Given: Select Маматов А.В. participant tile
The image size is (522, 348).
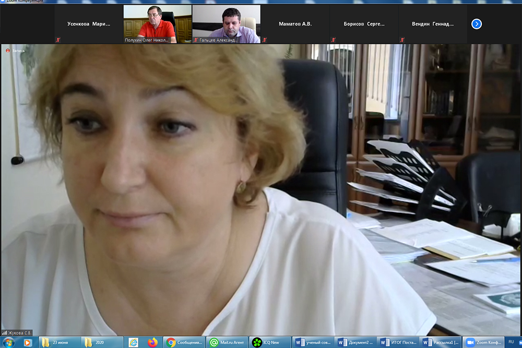Looking at the screenshot, I should point(295,24).
